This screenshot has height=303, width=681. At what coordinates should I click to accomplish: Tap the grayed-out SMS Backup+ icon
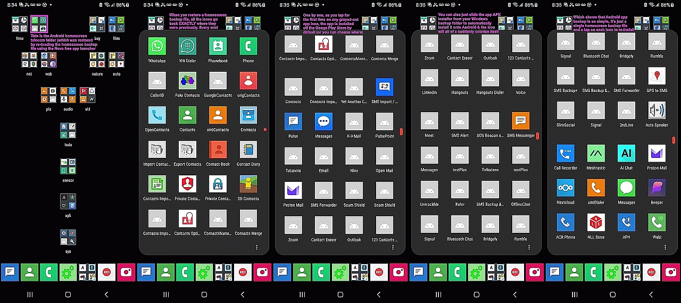tap(566, 76)
